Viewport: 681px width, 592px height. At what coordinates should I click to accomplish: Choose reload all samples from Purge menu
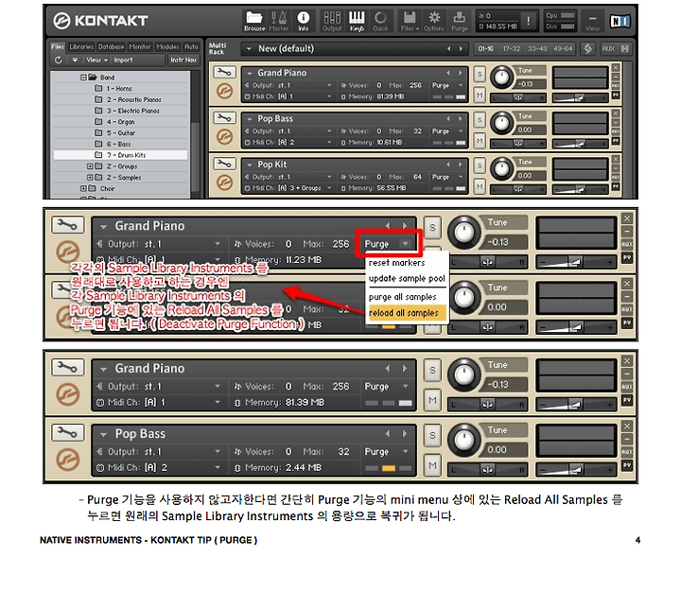pos(407,313)
